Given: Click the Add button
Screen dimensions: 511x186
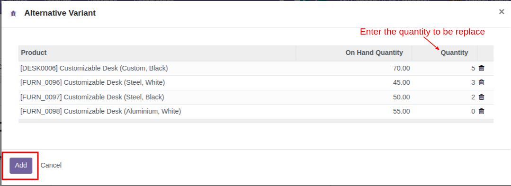Looking at the screenshot, I should click(x=21, y=166).
